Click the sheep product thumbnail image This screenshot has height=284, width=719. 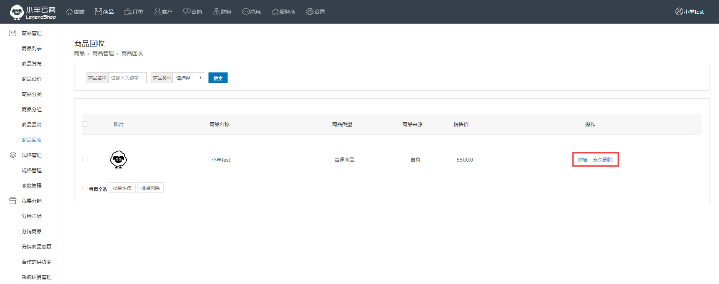(118, 159)
